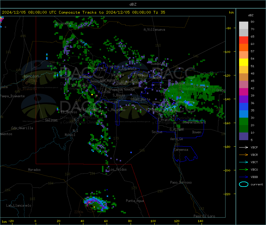The height and width of the screenshot is (225, 266).
Task: Click the 140 tick on bottom axis
Action: pos(200,221)
